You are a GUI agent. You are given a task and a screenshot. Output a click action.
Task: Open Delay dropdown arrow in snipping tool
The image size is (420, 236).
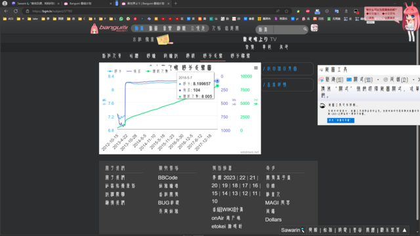(x=413, y=80)
